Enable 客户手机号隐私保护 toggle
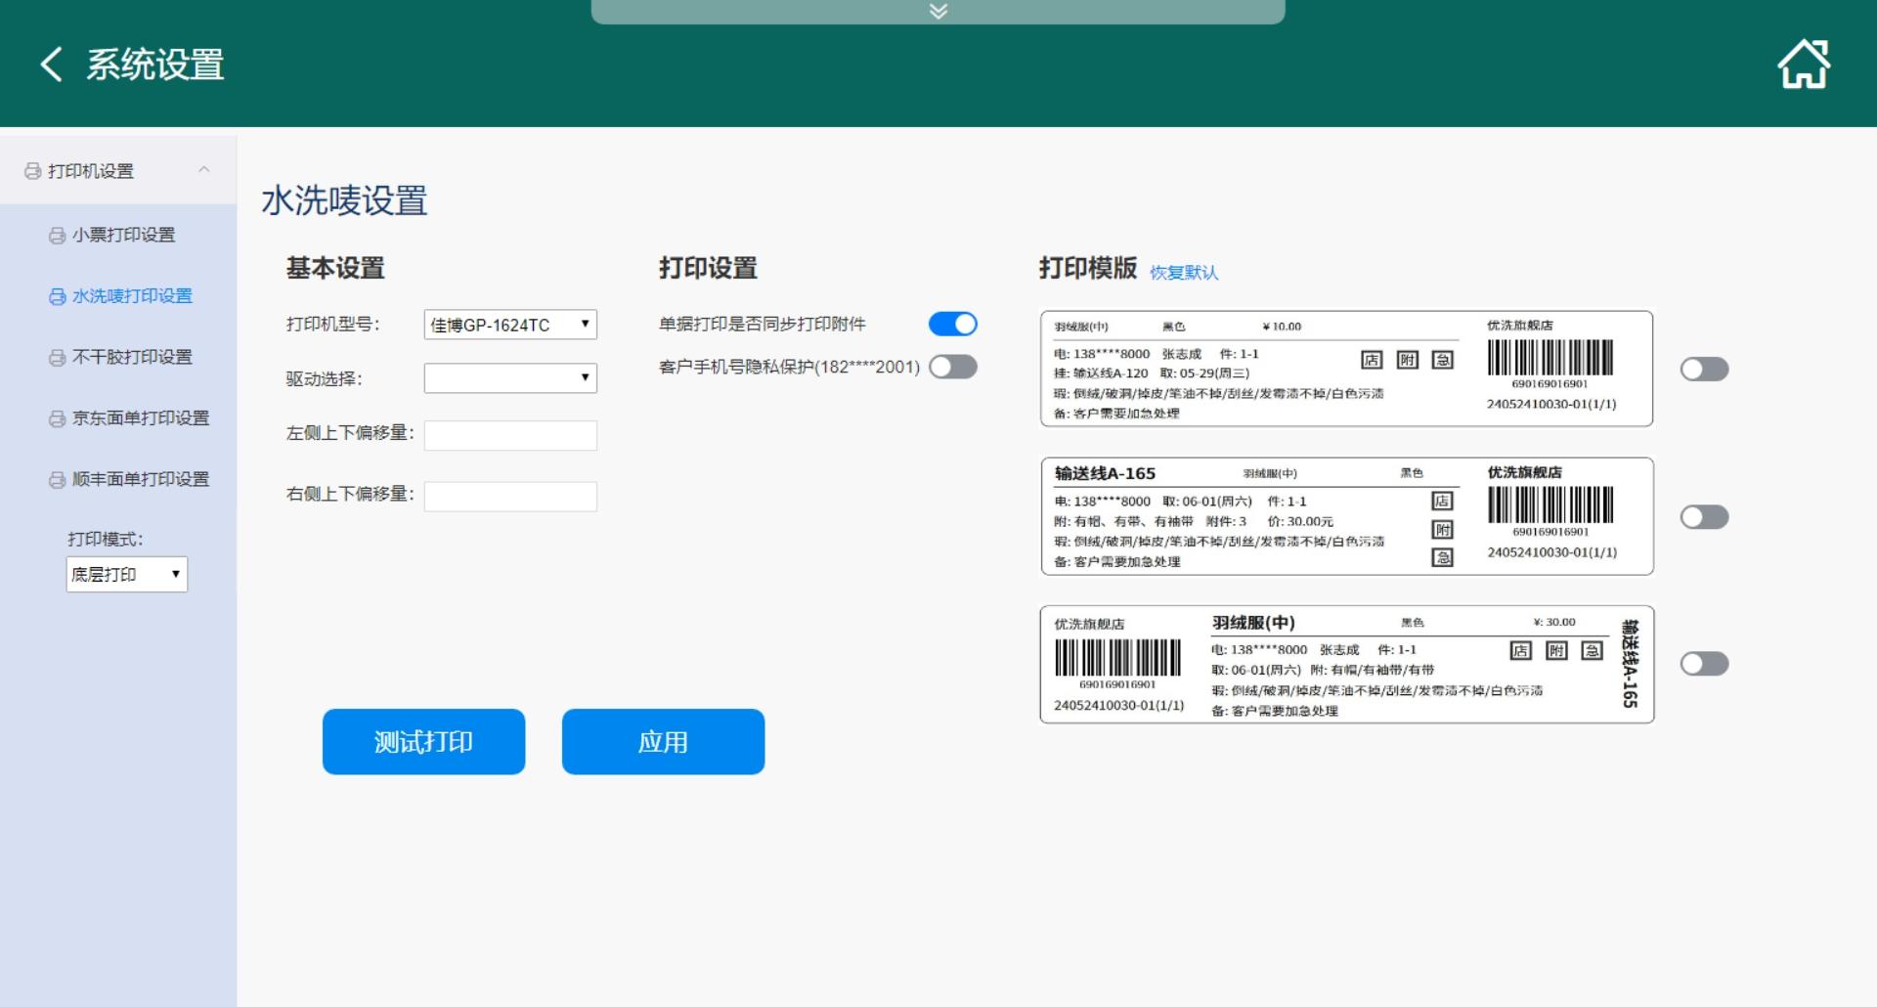Screen dimensions: 1877x1007 [x=952, y=367]
